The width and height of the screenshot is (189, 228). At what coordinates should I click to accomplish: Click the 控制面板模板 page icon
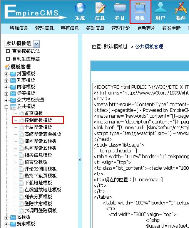coord(21,120)
